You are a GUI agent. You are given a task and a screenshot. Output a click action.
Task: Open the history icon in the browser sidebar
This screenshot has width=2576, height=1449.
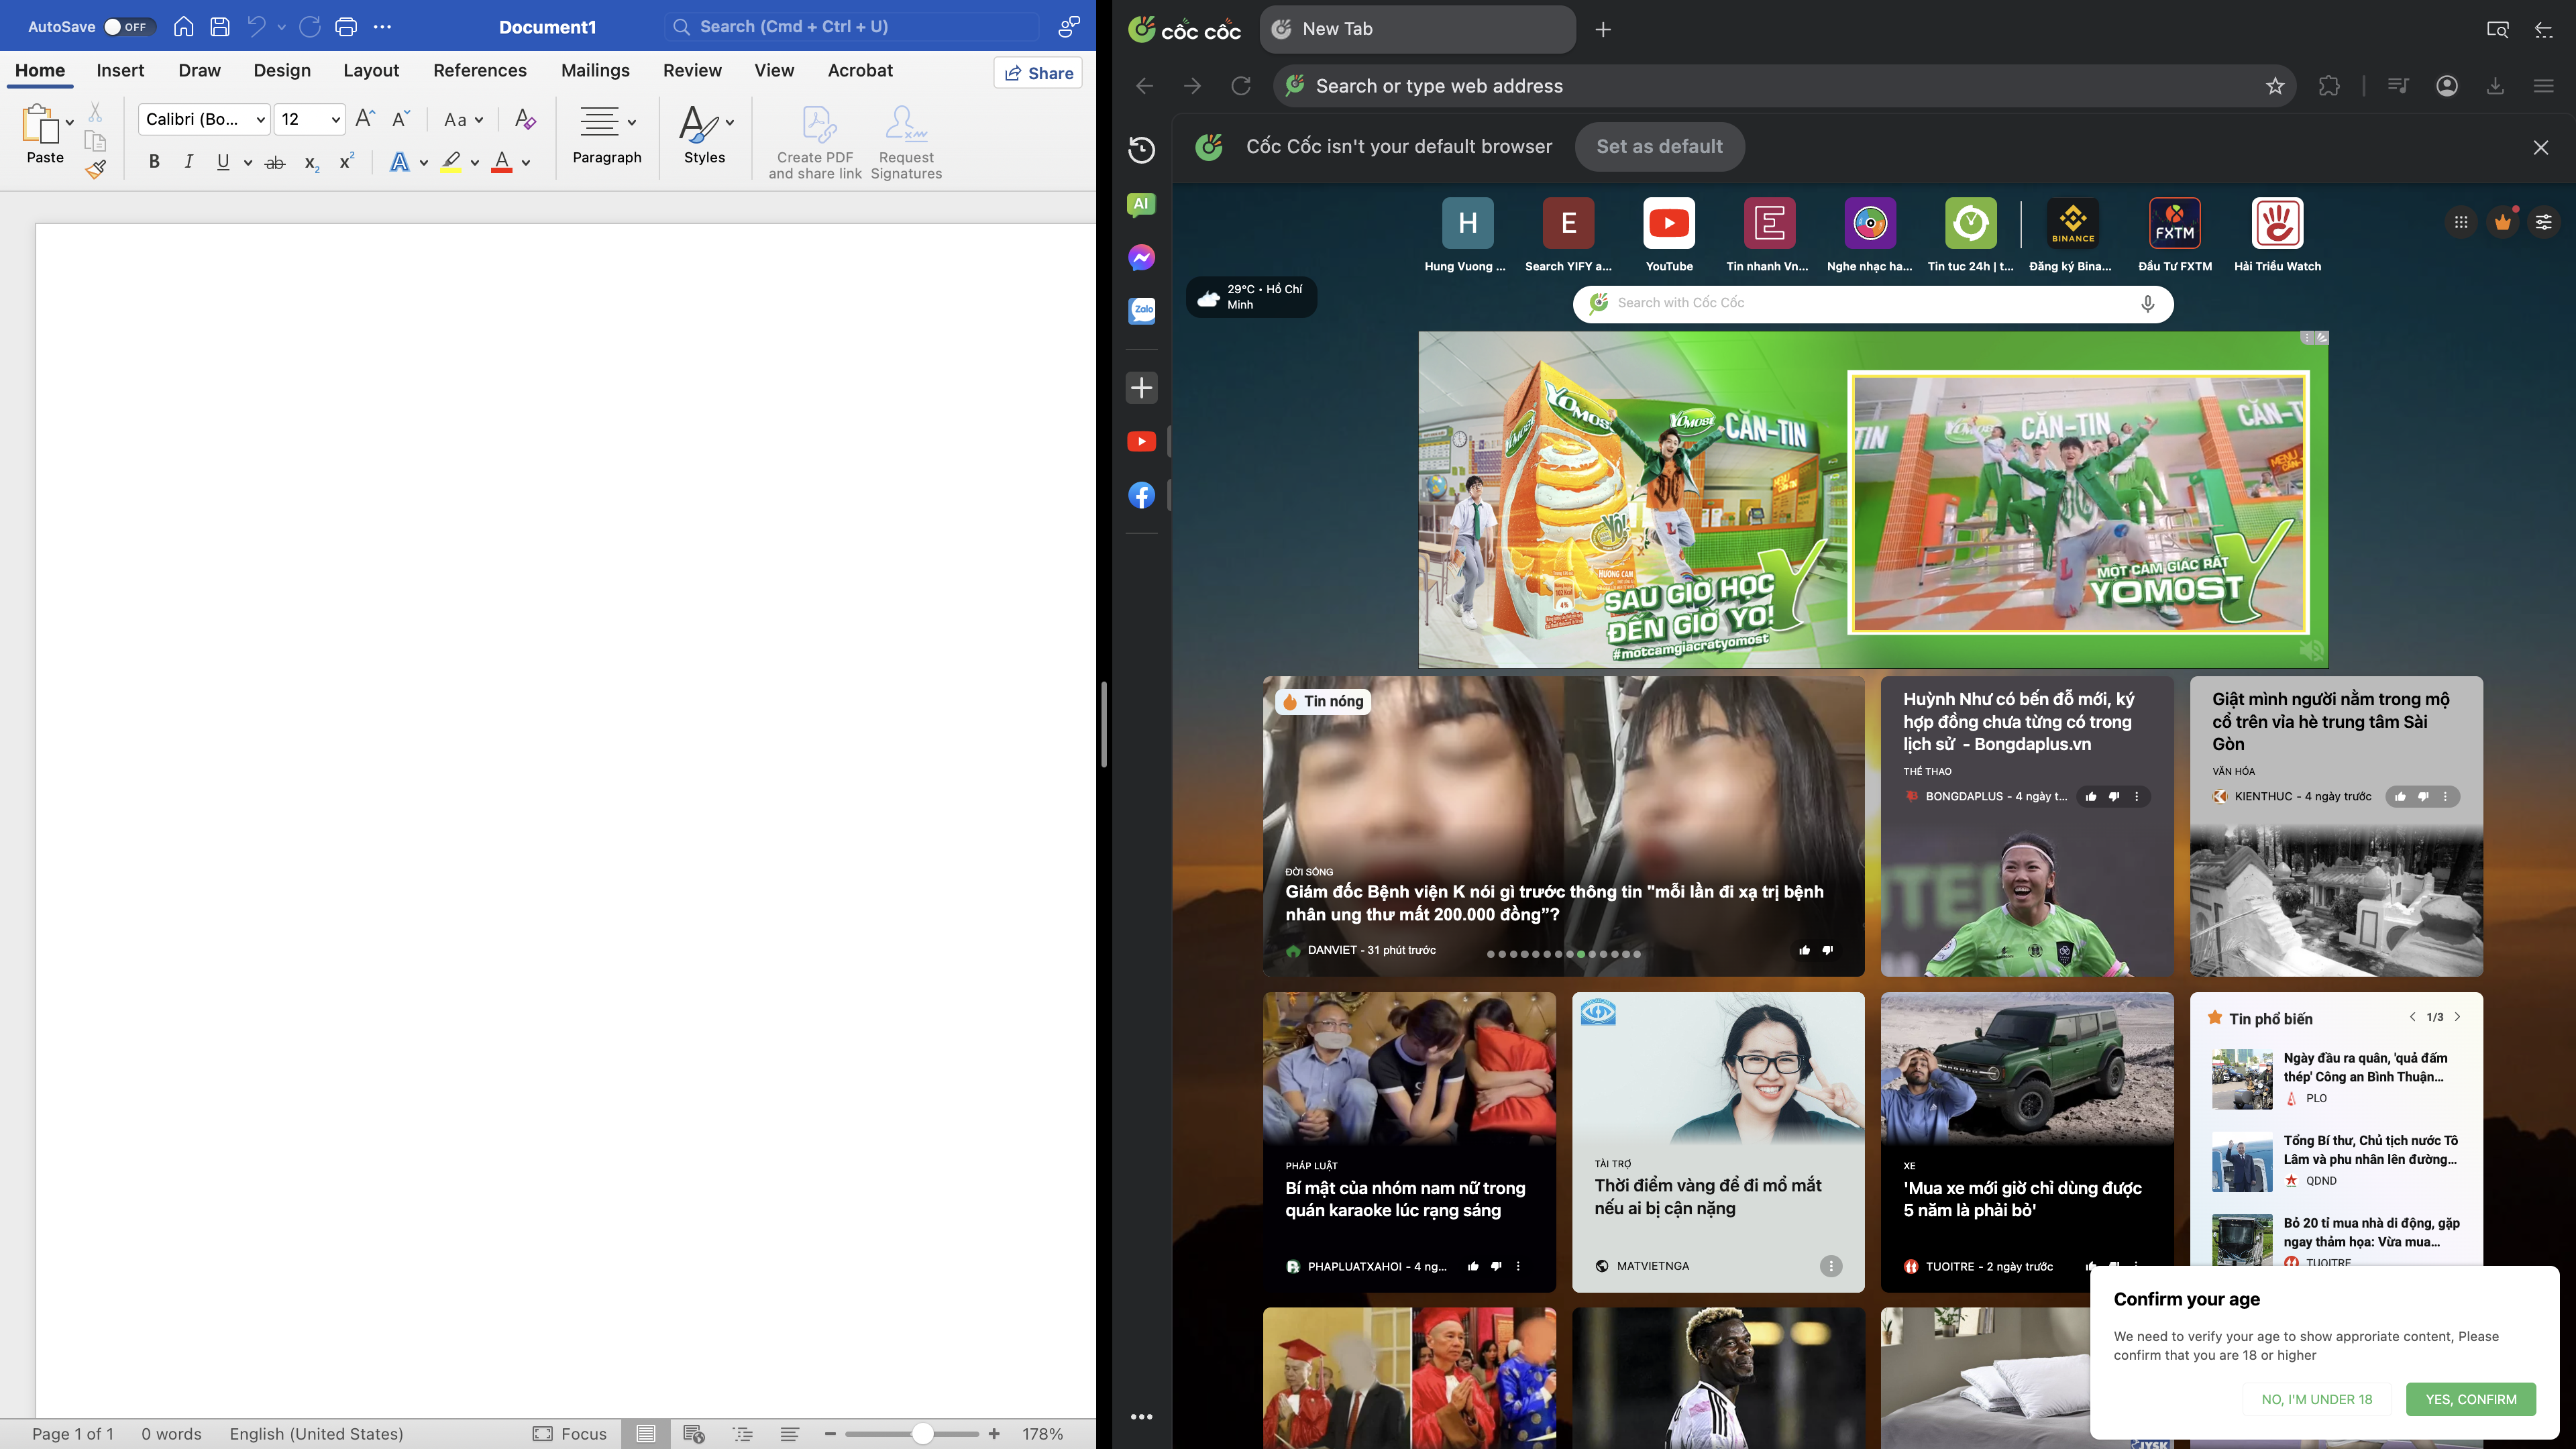[1141, 150]
